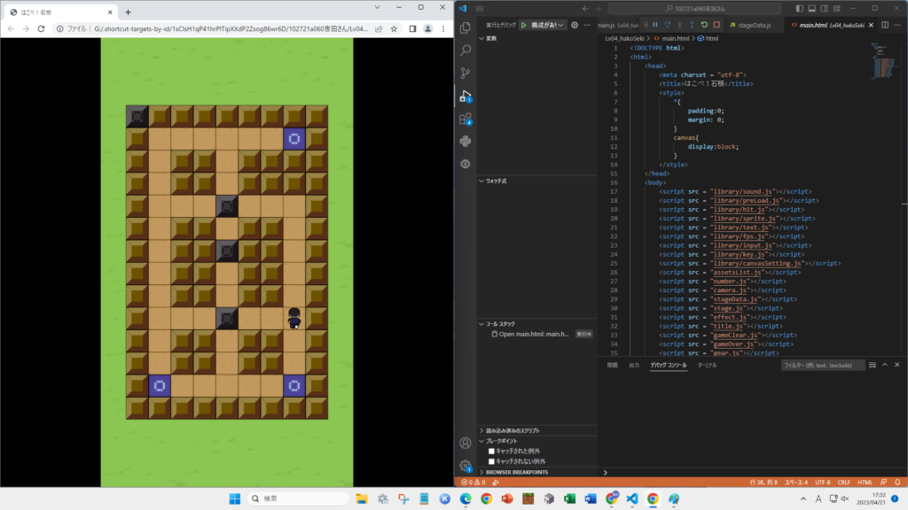
Task: Open the VS Code application menu
Action: click(480, 9)
